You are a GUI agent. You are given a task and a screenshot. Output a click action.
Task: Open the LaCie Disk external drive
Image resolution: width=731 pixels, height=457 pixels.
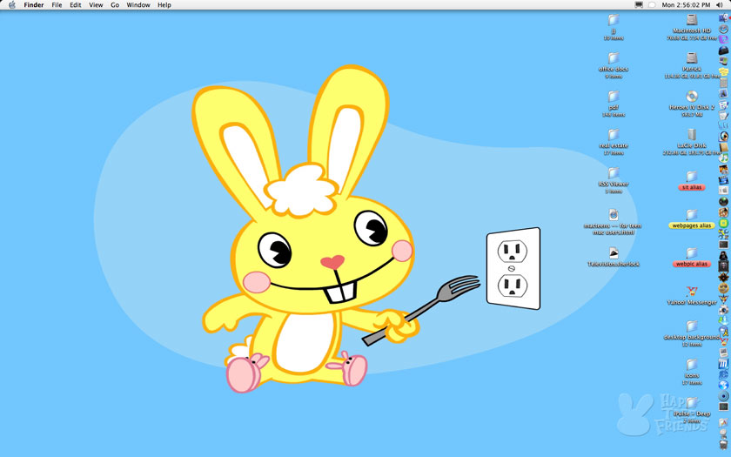coord(692,134)
